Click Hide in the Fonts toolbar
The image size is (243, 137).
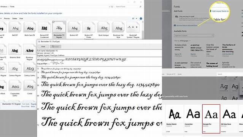click(x=21, y=19)
